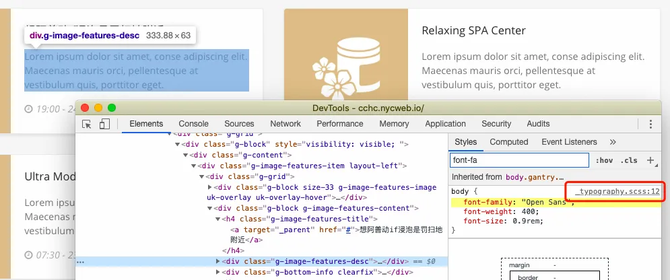670x280 pixels.
Task: Collapse the h4 g-image-features-title node
Action: point(218,219)
